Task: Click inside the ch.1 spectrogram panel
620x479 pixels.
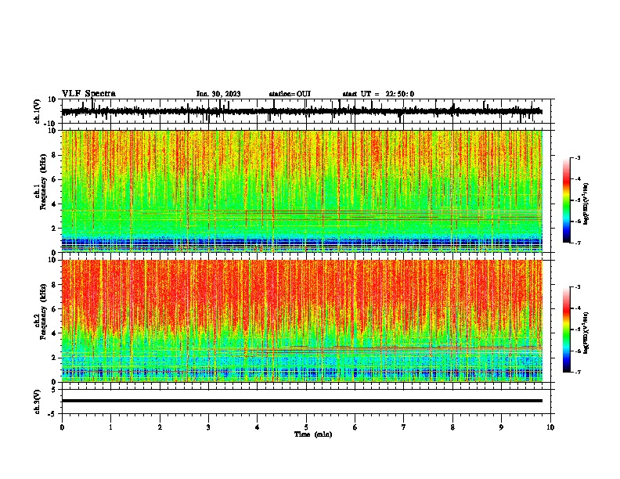Action: [x=301, y=191]
